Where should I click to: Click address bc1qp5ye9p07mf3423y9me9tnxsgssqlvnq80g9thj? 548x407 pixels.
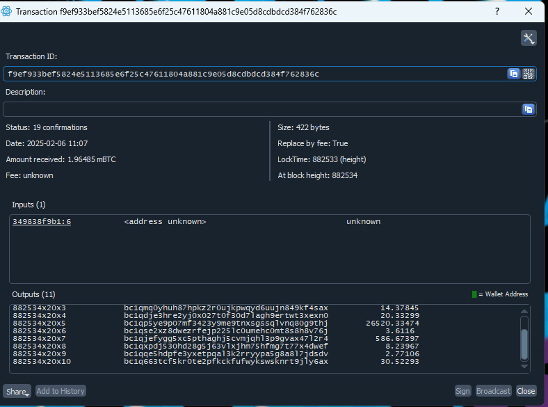tap(226, 323)
